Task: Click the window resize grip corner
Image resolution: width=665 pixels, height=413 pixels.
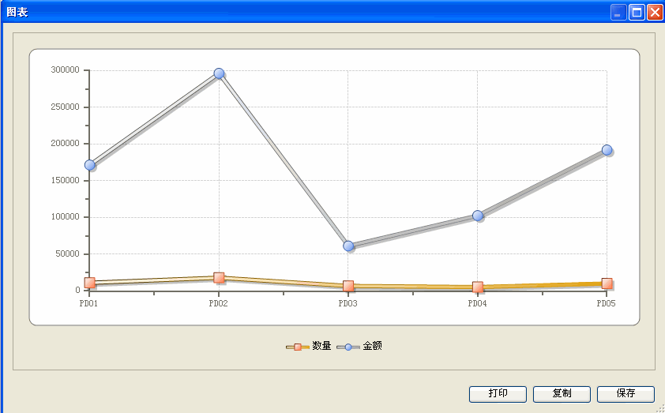Action: pos(659,408)
